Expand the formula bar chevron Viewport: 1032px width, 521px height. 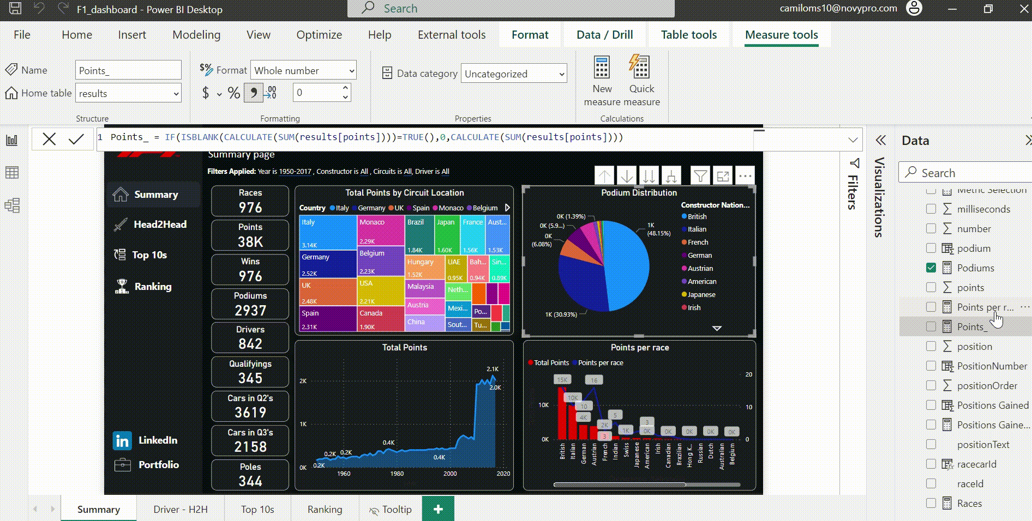tap(853, 140)
